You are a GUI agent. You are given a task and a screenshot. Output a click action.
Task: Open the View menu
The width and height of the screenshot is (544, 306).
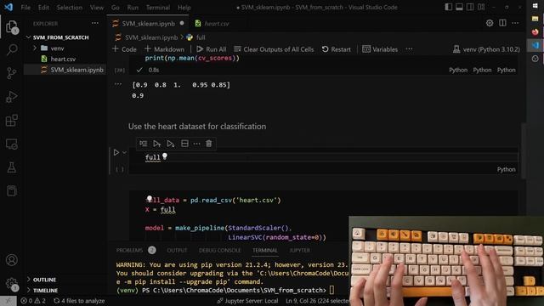coord(96,8)
